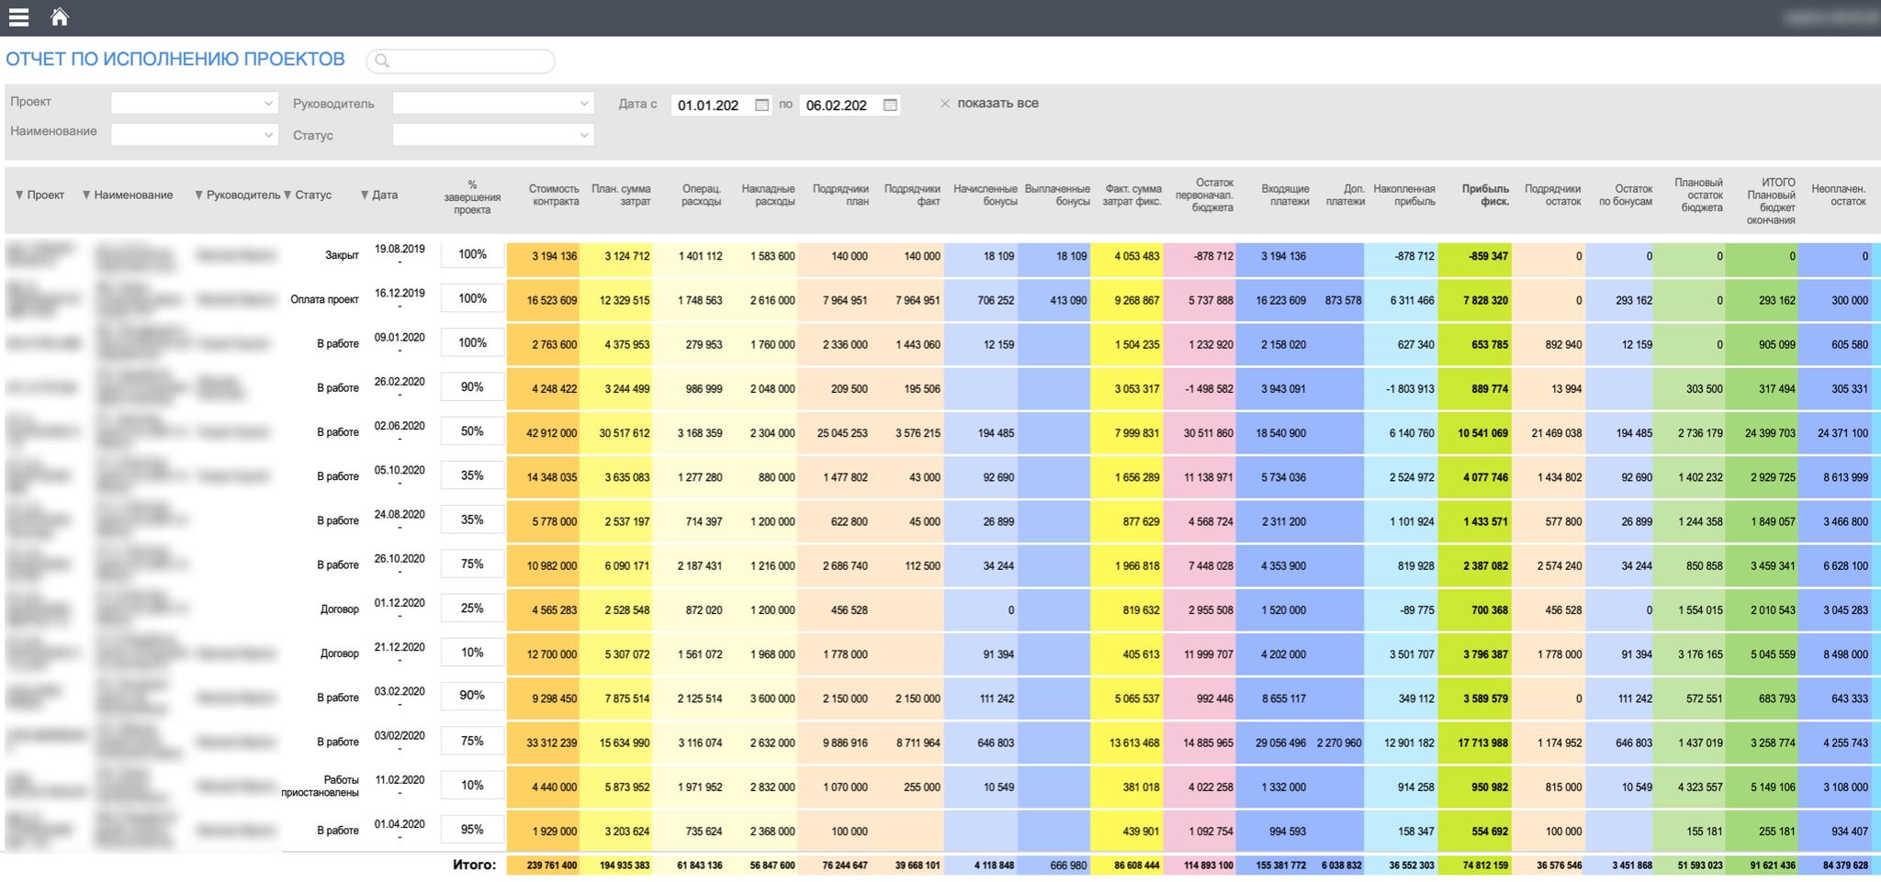Toggle filter triangle on Проект column header
The height and width of the screenshot is (882, 1881).
(19, 195)
